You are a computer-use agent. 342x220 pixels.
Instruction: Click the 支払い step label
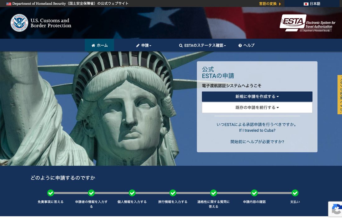[295, 202]
